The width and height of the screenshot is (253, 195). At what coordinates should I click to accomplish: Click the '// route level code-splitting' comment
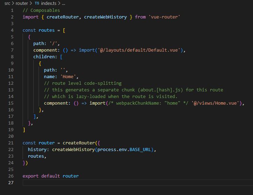(x=83, y=83)
